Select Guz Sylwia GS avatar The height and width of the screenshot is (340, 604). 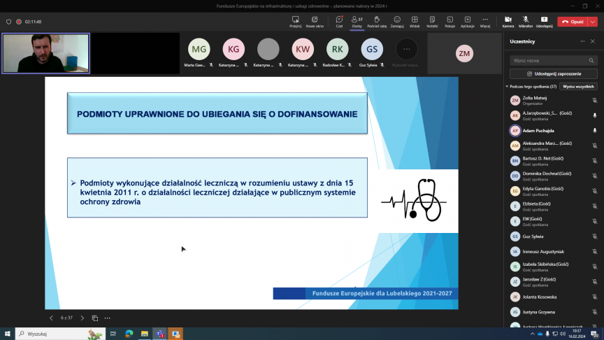[372, 50]
